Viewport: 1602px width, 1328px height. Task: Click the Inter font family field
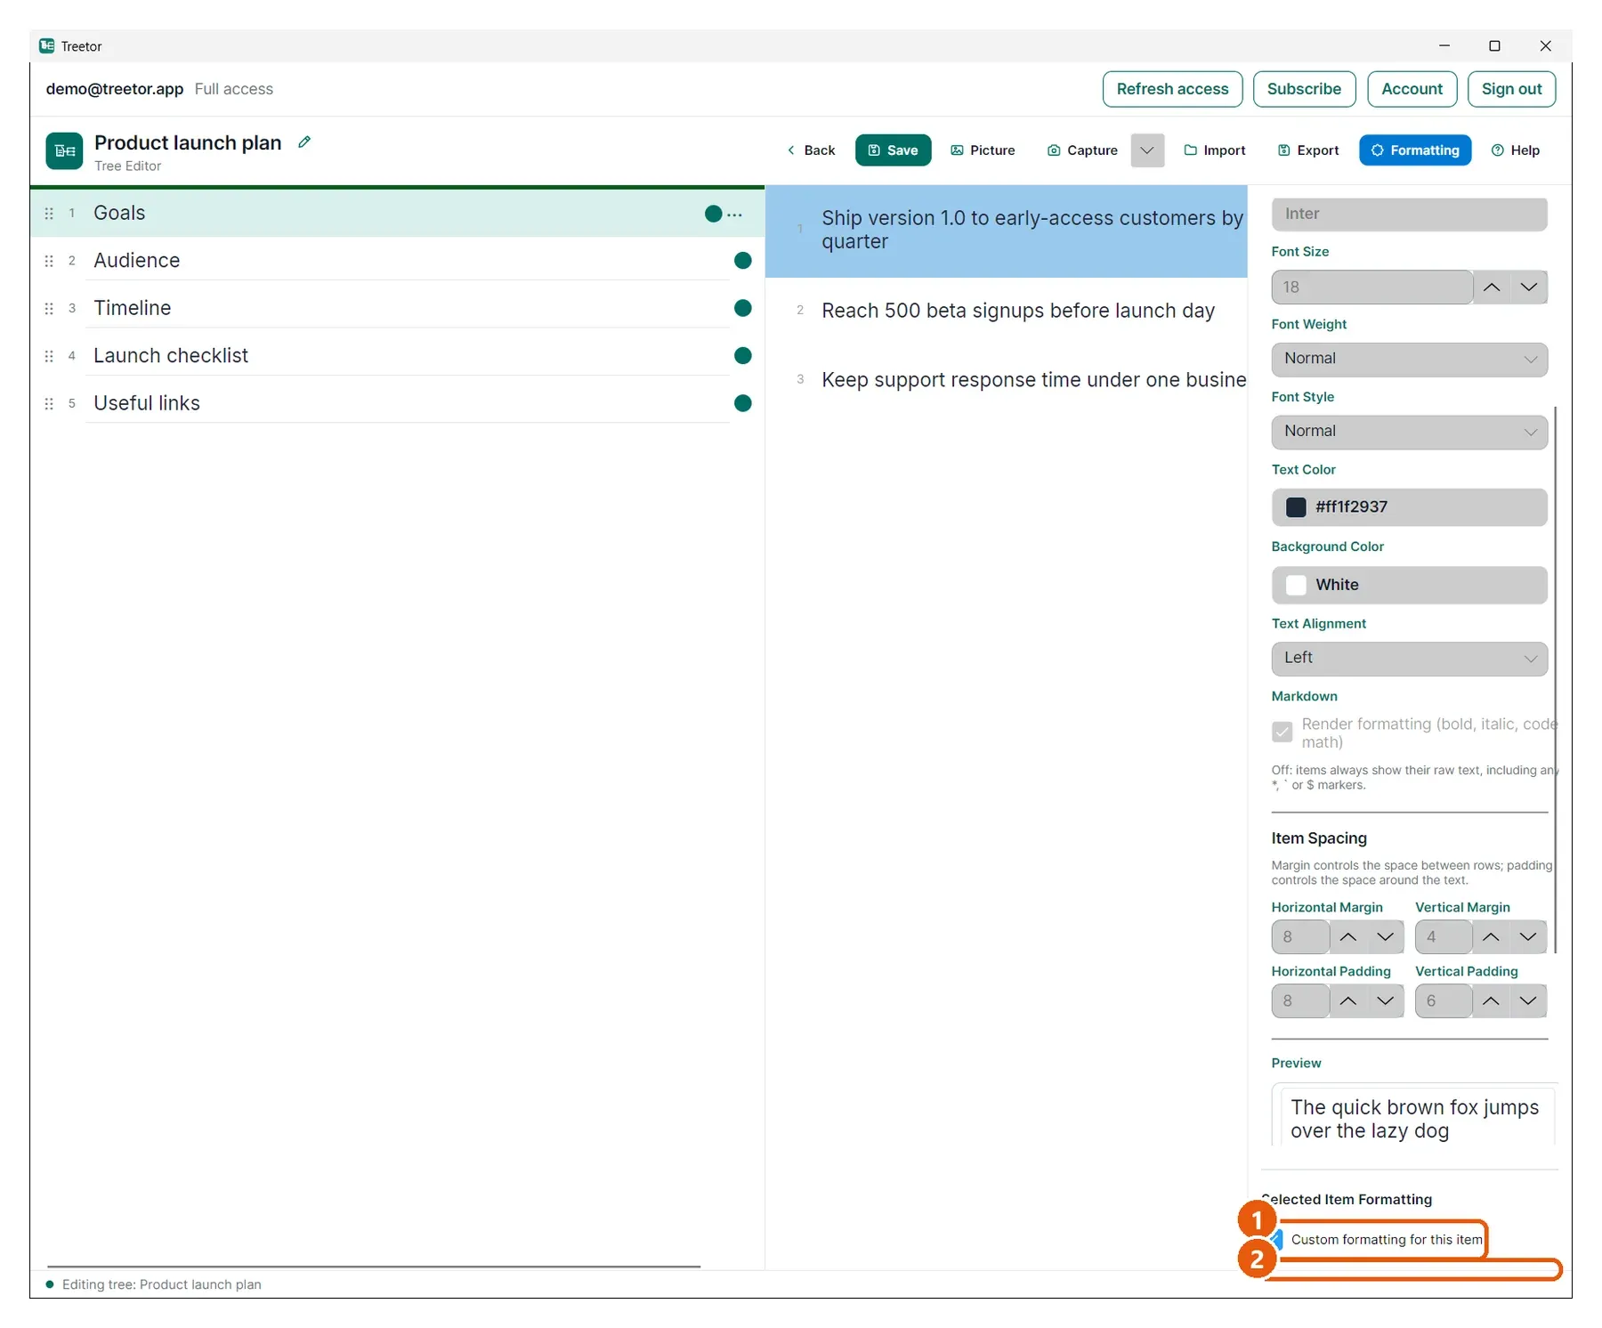(1409, 215)
